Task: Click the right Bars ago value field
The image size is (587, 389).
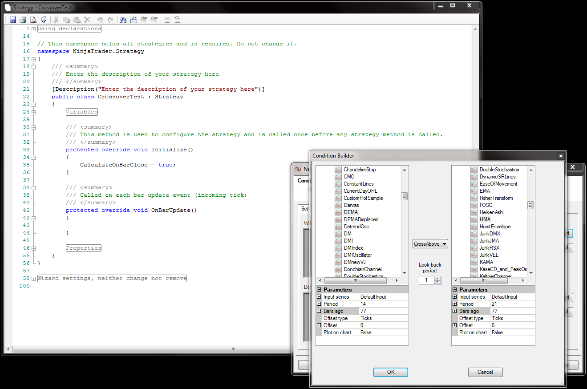Action: tap(512, 311)
